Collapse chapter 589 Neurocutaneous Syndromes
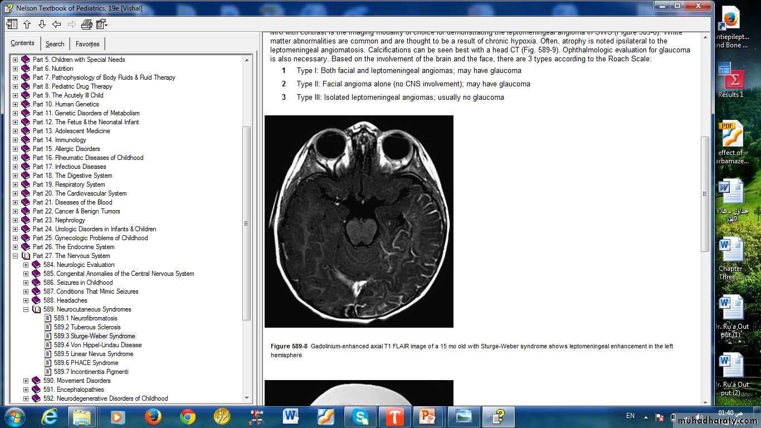Screen dimensions: 761x428 26,309
